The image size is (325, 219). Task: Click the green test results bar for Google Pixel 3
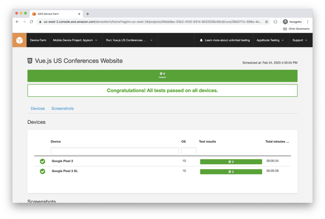pos(231,162)
